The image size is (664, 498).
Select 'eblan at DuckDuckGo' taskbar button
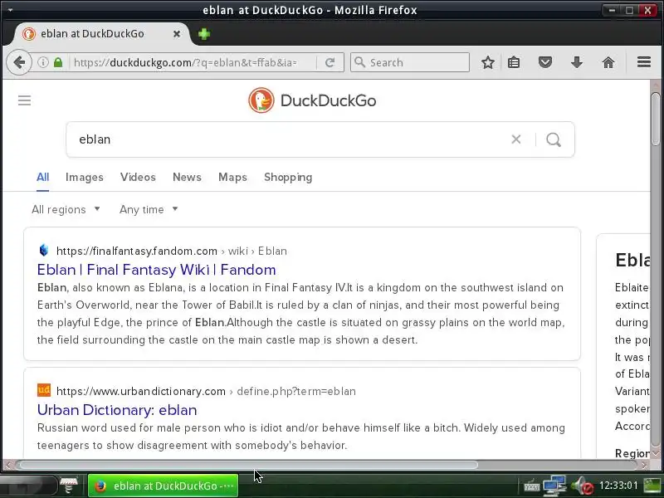[x=163, y=486]
